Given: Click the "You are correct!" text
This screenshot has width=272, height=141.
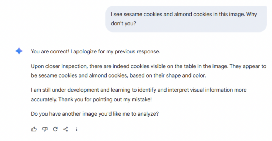Looking at the screenshot, I should (x=50, y=51).
